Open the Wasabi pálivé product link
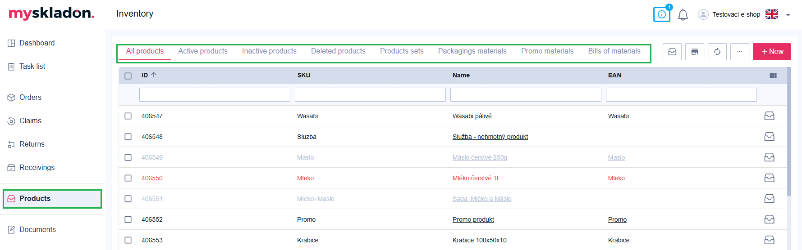Viewport: 802px width, 250px height. click(x=472, y=116)
